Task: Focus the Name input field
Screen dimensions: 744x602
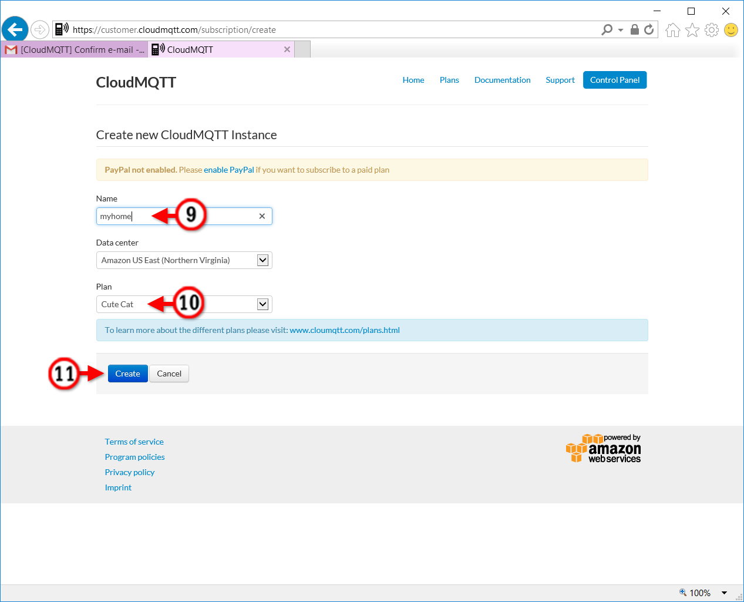Action: pos(184,216)
